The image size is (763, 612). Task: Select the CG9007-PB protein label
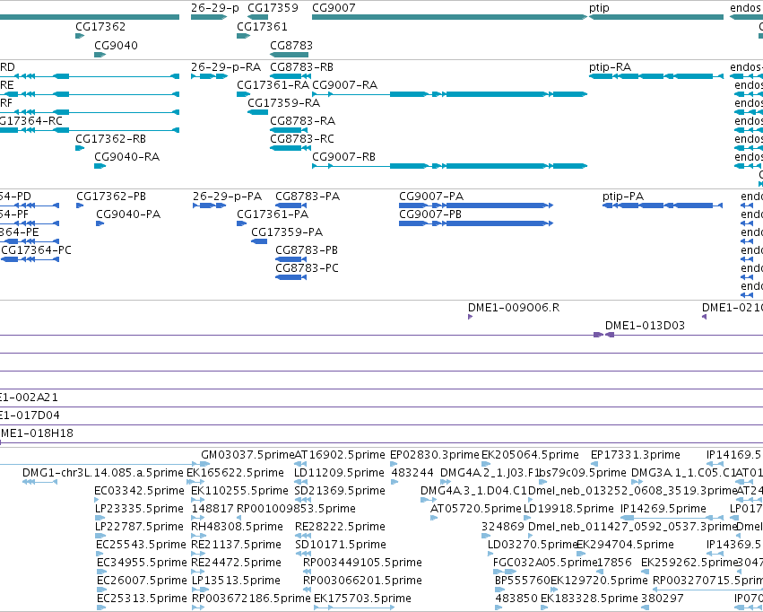tap(430, 214)
